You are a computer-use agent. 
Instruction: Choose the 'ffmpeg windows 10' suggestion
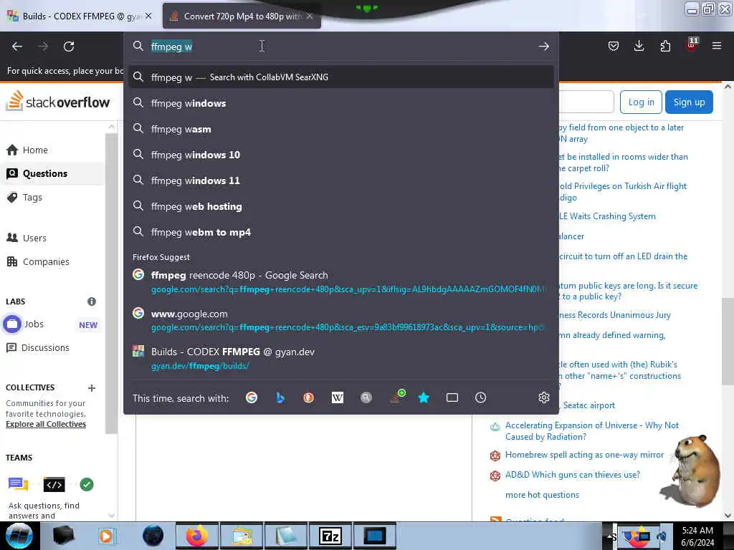click(x=340, y=155)
